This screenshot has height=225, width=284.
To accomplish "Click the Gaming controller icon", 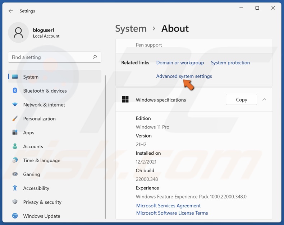I will (15, 174).
